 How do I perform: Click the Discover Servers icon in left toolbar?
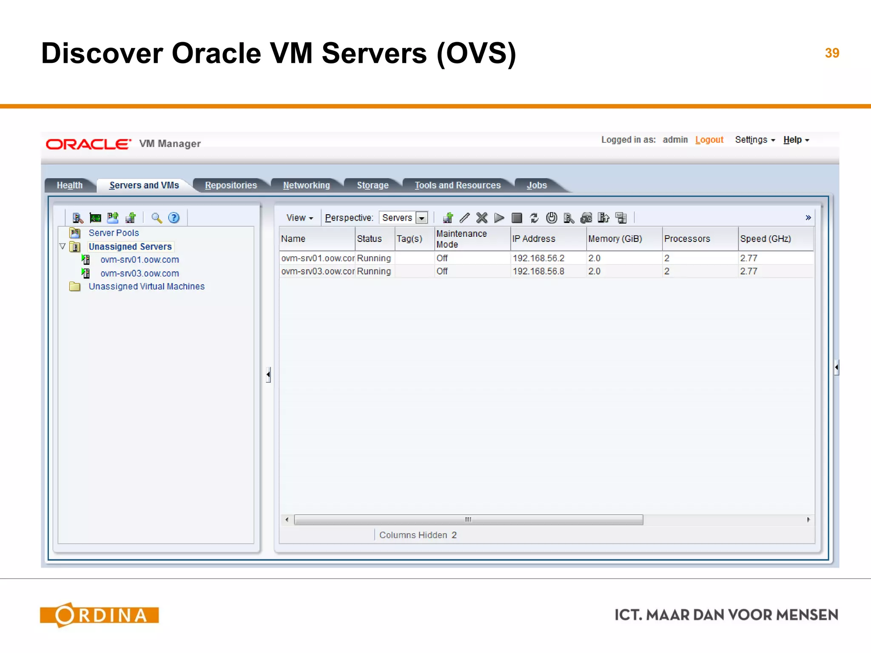pos(77,218)
